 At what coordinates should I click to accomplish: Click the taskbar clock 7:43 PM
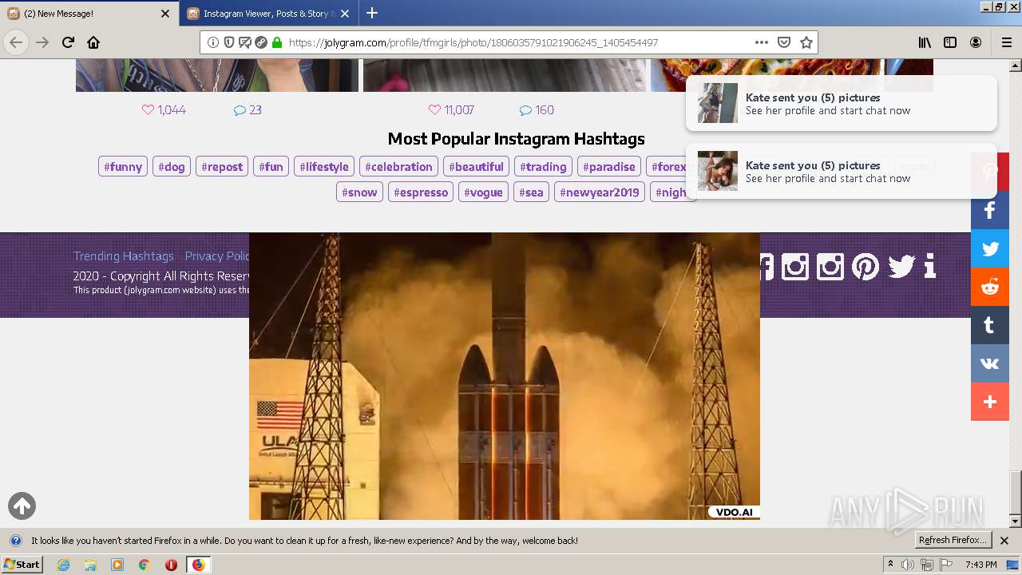981,565
